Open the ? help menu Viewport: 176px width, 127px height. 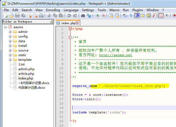[x=163, y=10]
